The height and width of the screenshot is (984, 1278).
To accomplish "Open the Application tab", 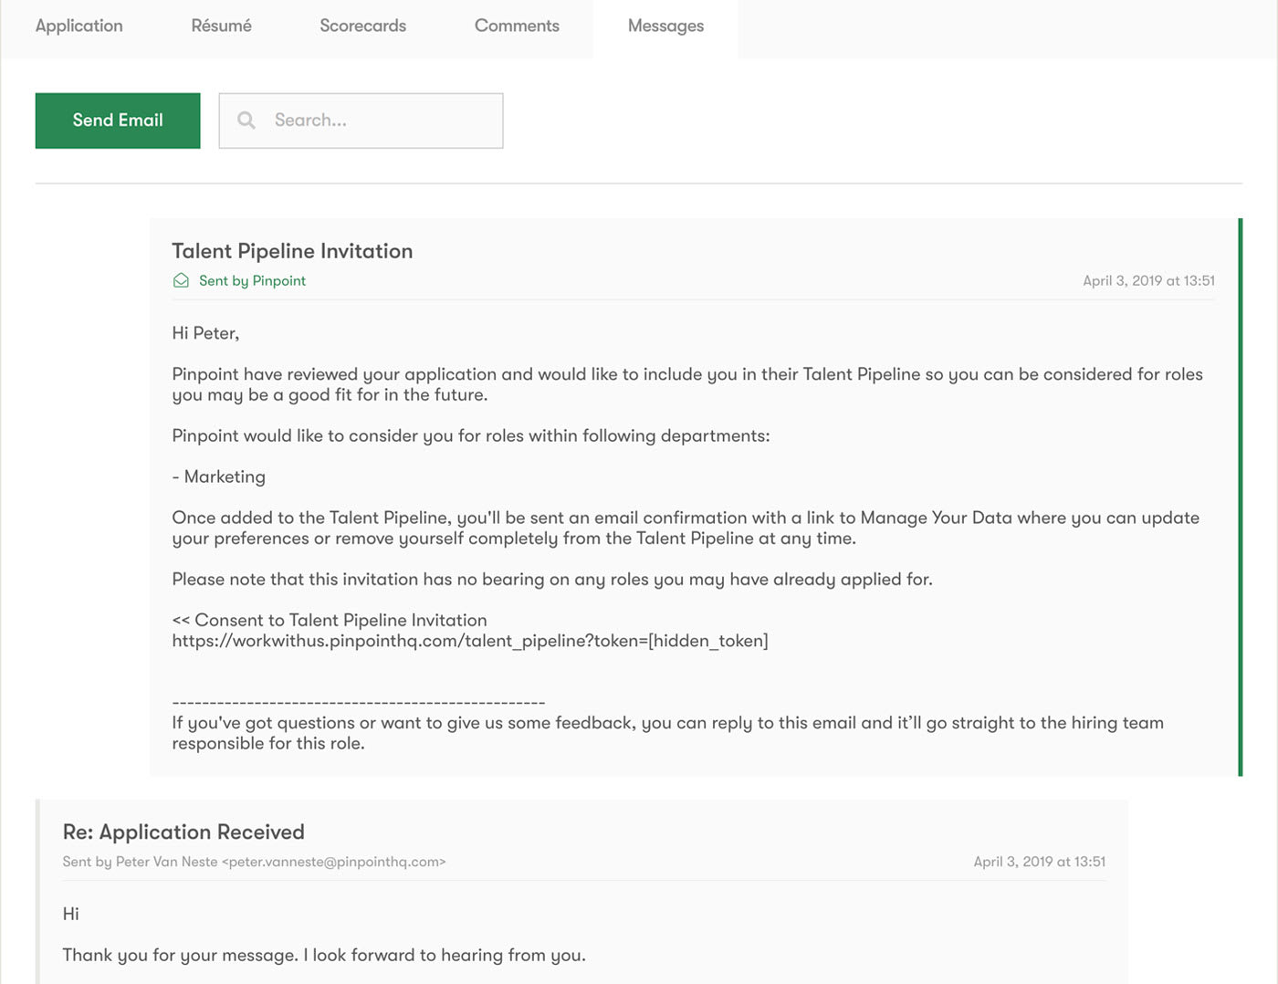I will [x=79, y=26].
